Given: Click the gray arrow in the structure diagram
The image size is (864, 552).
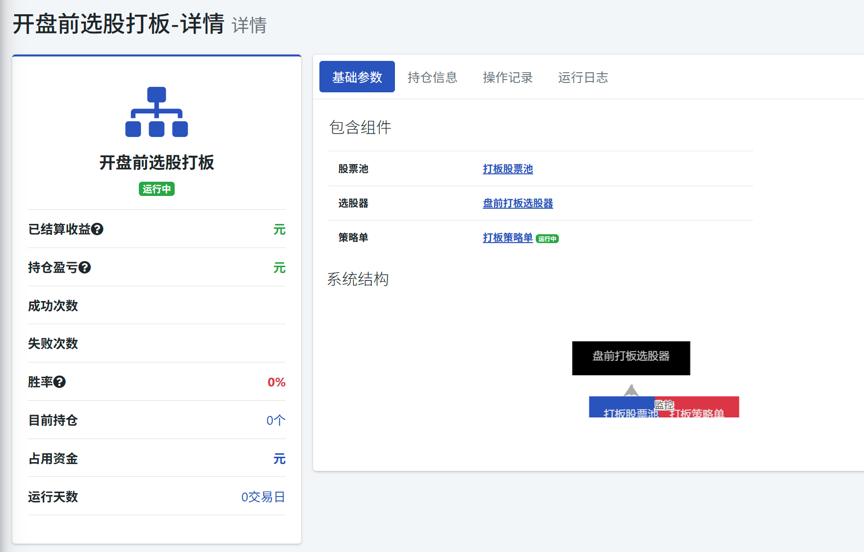Looking at the screenshot, I should coord(631,390).
